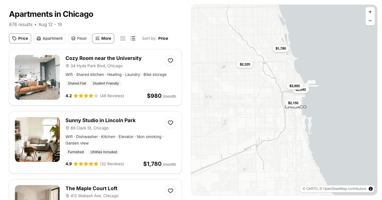
Task: Open The Maple Court Loft title
Action: click(x=91, y=188)
